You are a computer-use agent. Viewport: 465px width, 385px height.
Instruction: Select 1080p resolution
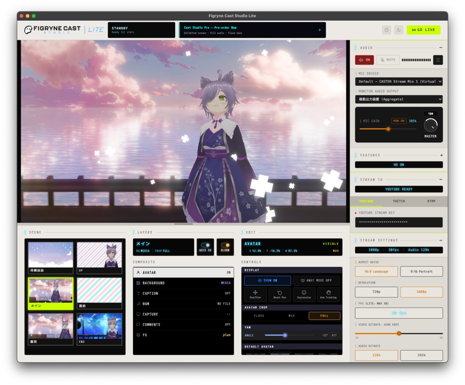[x=421, y=292]
